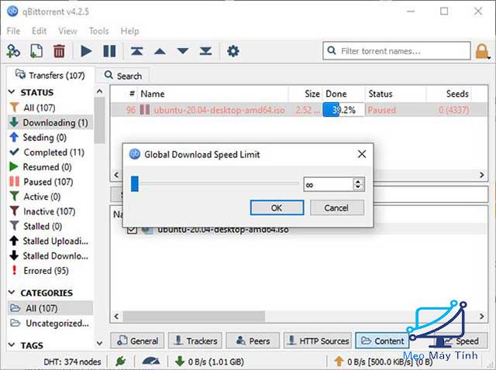Open the Peers properties tab
This screenshot has height=370, width=496.
253,341
